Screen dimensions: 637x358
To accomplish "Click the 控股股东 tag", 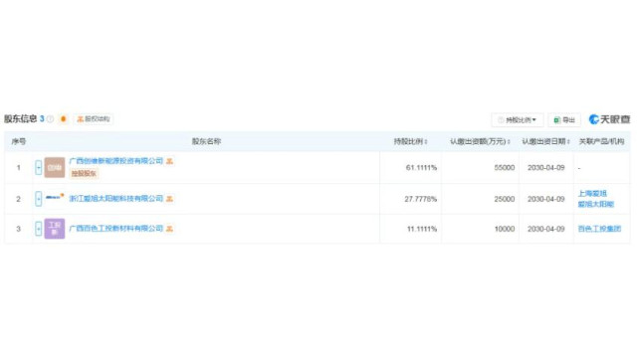I will [x=84, y=173].
